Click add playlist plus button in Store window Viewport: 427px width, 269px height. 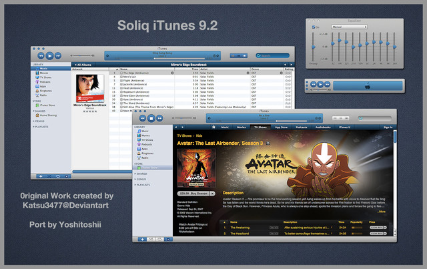pos(142,239)
